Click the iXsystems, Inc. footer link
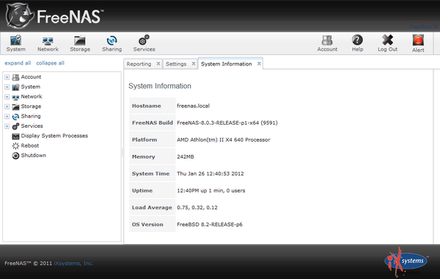The height and width of the screenshot is (279, 440). [x=73, y=264]
